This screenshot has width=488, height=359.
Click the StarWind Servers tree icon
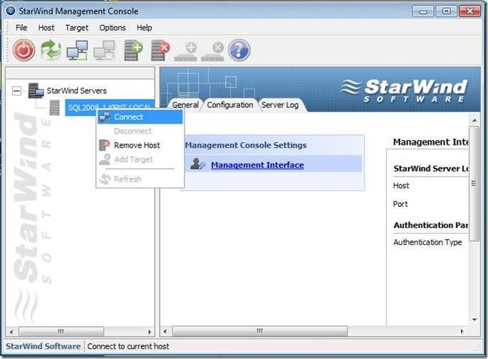tap(36, 91)
